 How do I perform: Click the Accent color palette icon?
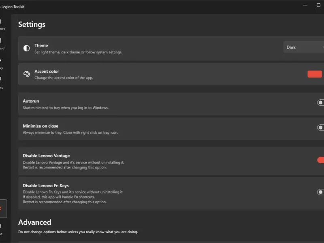[27, 74]
